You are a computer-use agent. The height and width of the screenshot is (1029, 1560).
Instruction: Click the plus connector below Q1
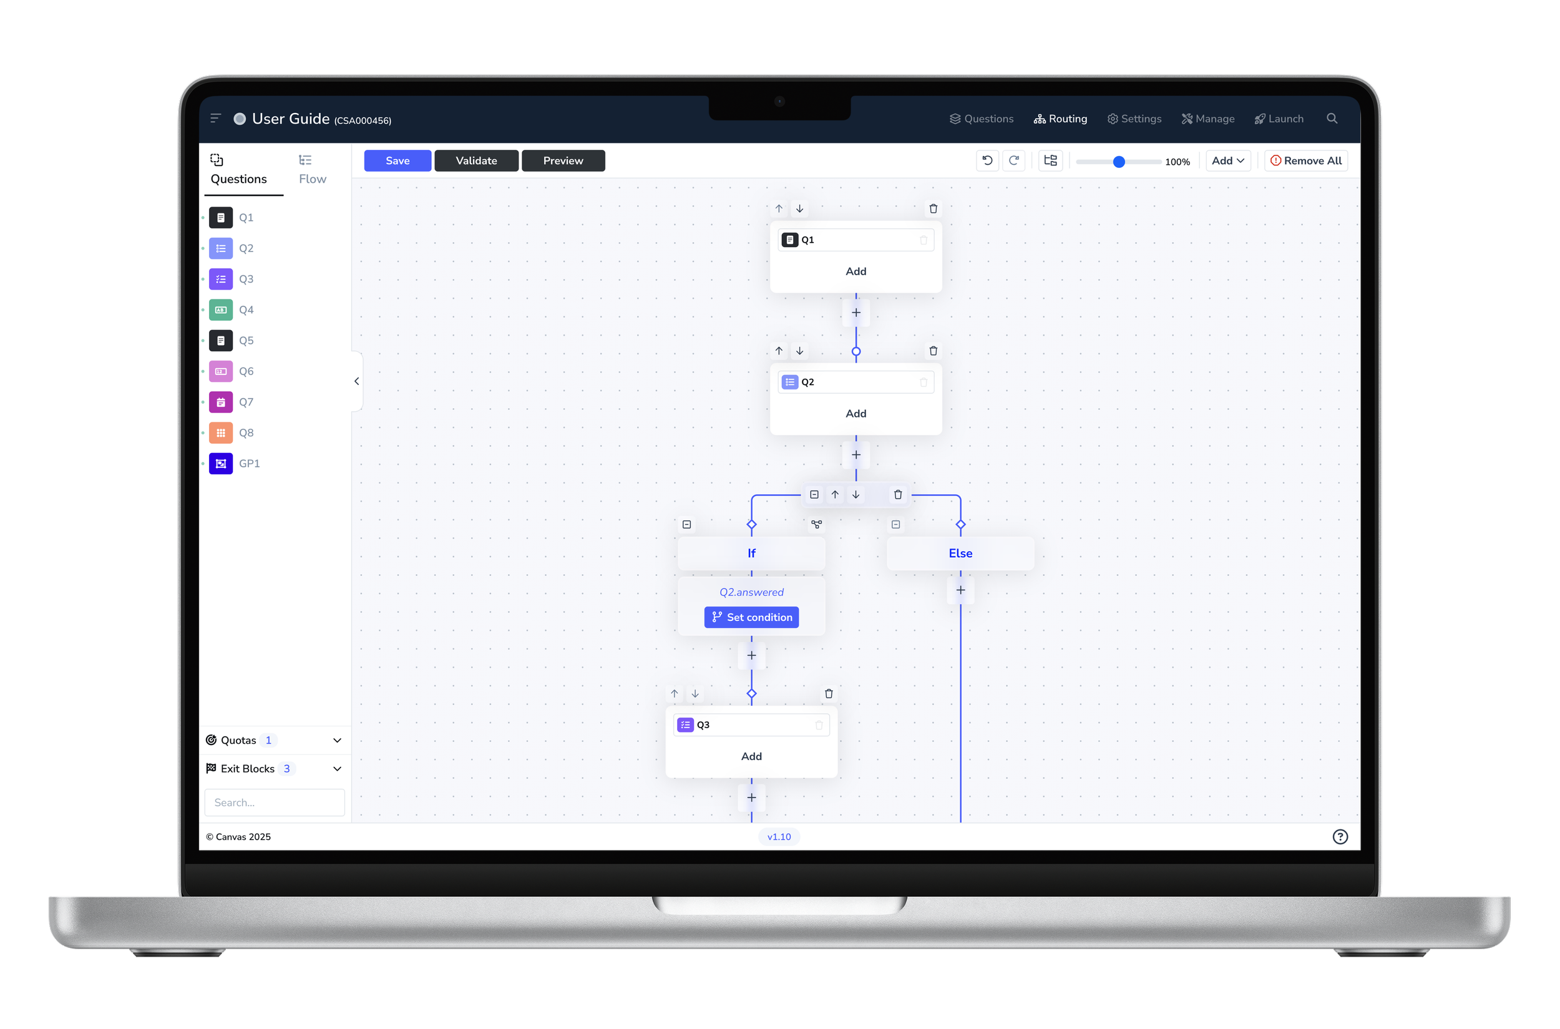[x=856, y=313]
